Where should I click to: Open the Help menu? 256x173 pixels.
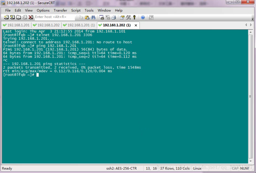coord(119,10)
